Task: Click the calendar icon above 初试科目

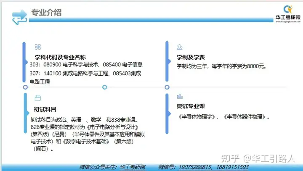Action: (38, 98)
